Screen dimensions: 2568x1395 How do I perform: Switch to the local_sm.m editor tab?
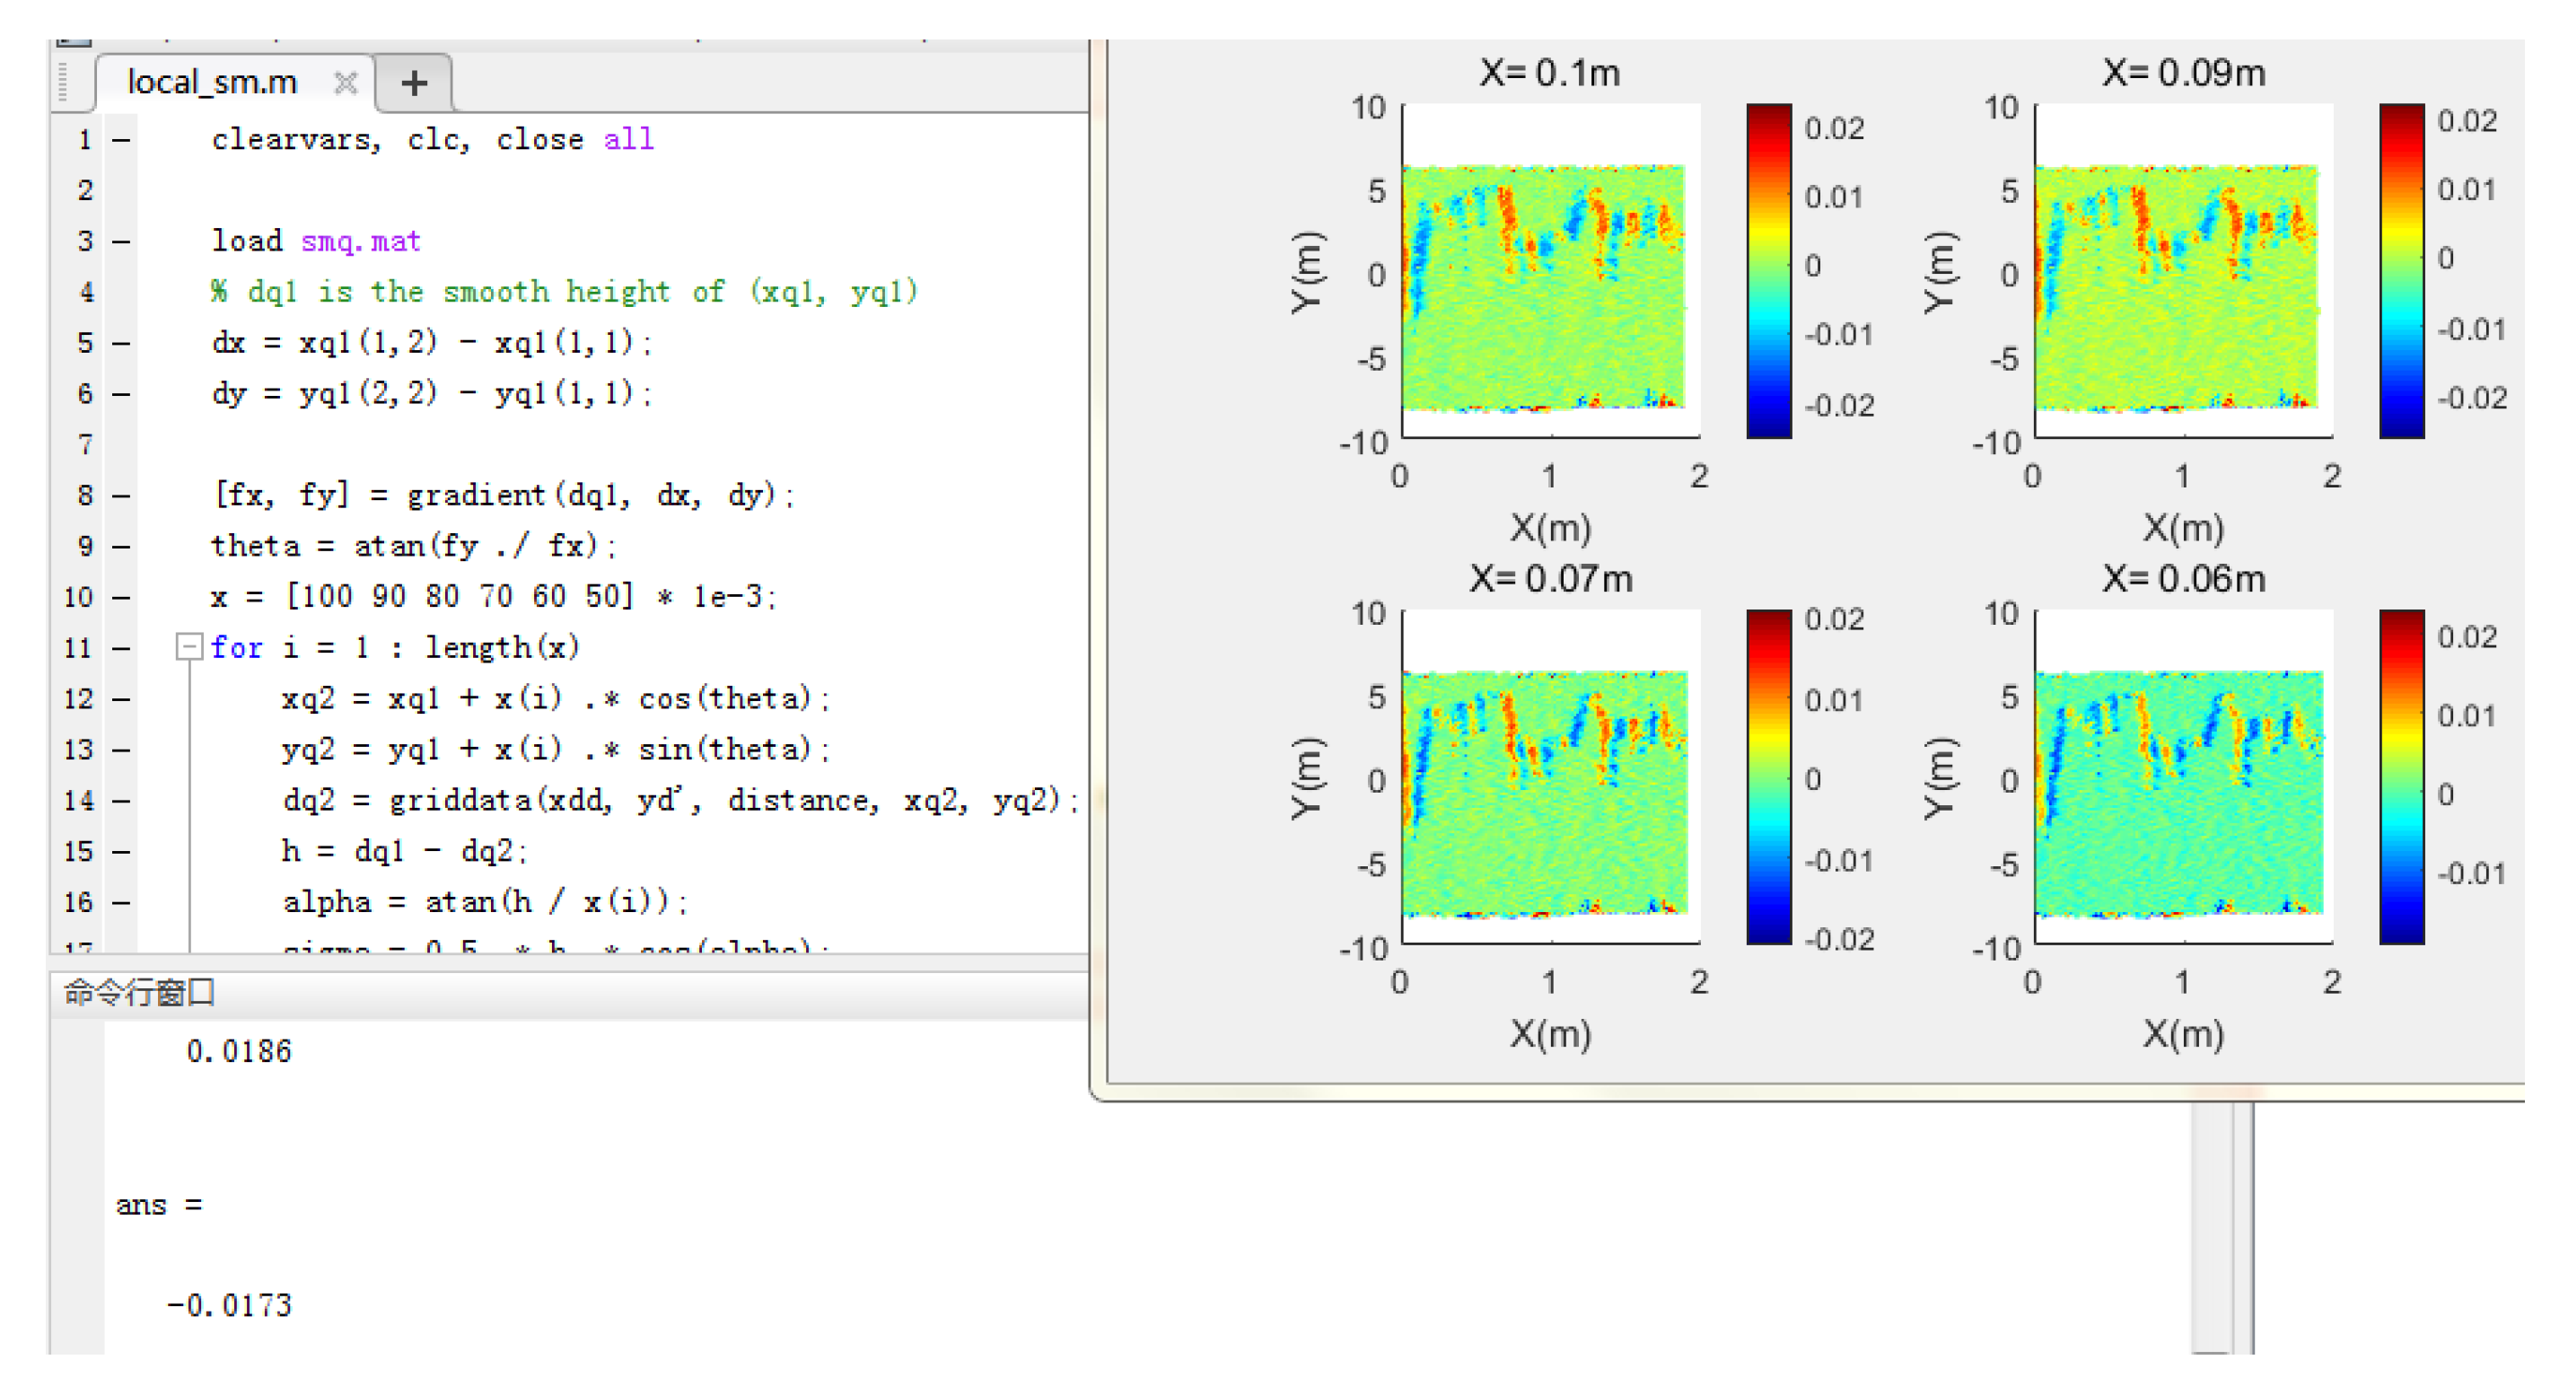211,82
